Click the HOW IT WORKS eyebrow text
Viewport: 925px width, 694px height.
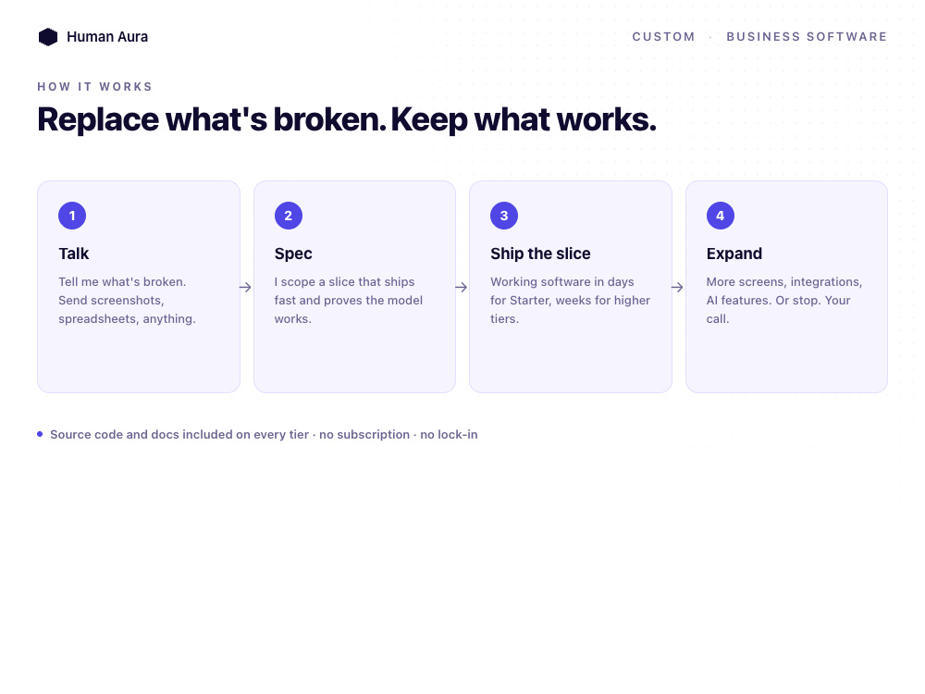click(x=95, y=87)
